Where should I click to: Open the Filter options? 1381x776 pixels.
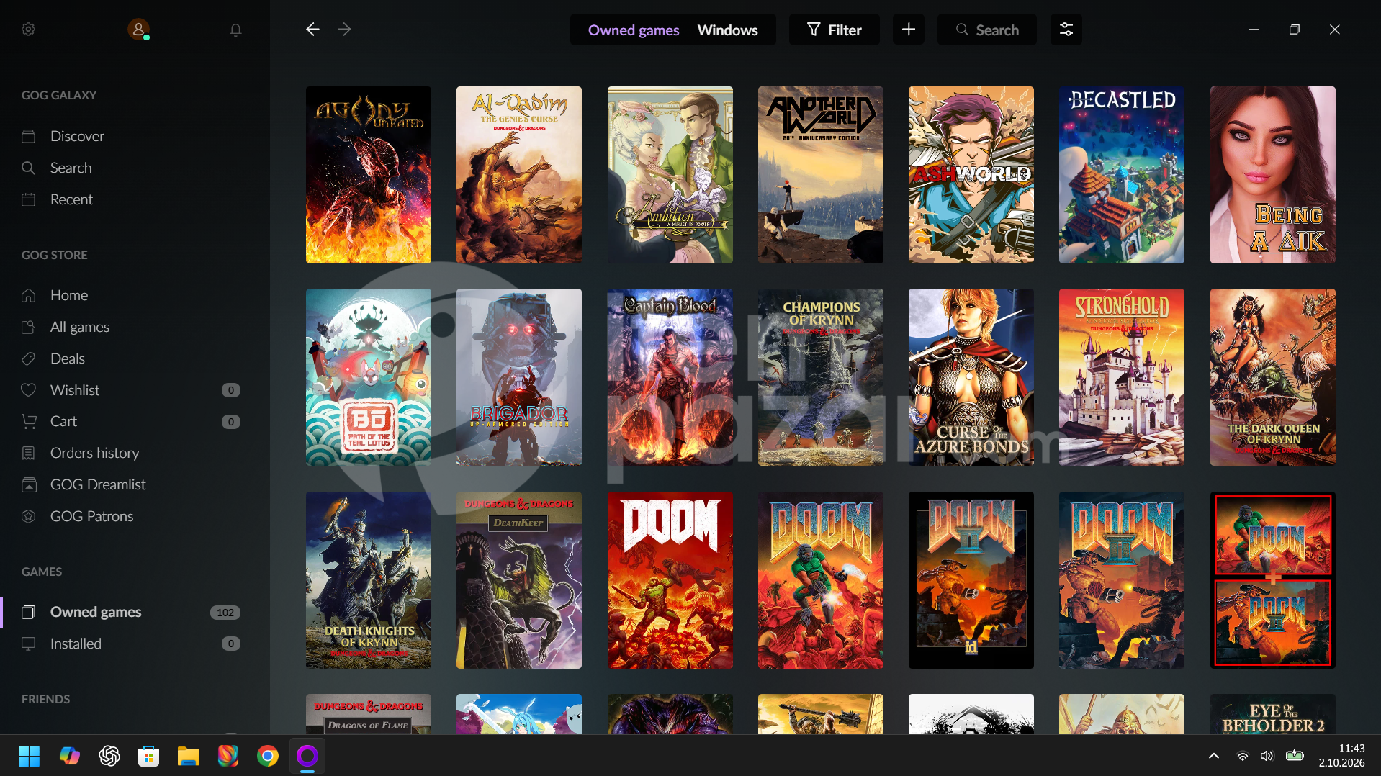click(835, 30)
